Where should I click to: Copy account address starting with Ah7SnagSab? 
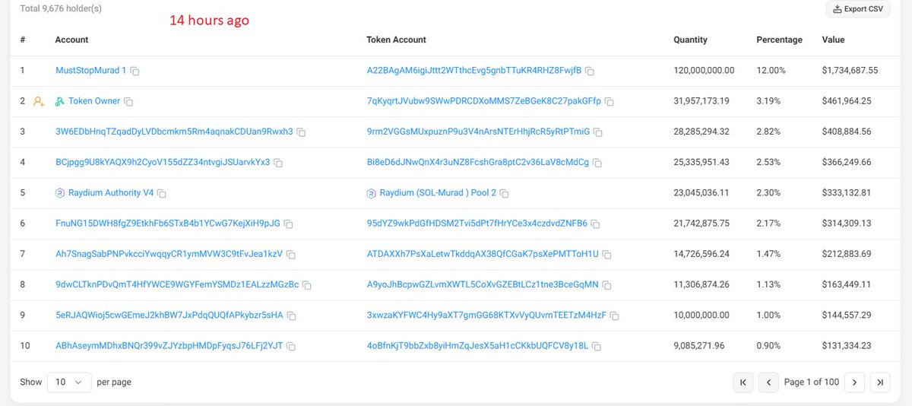[291, 255]
